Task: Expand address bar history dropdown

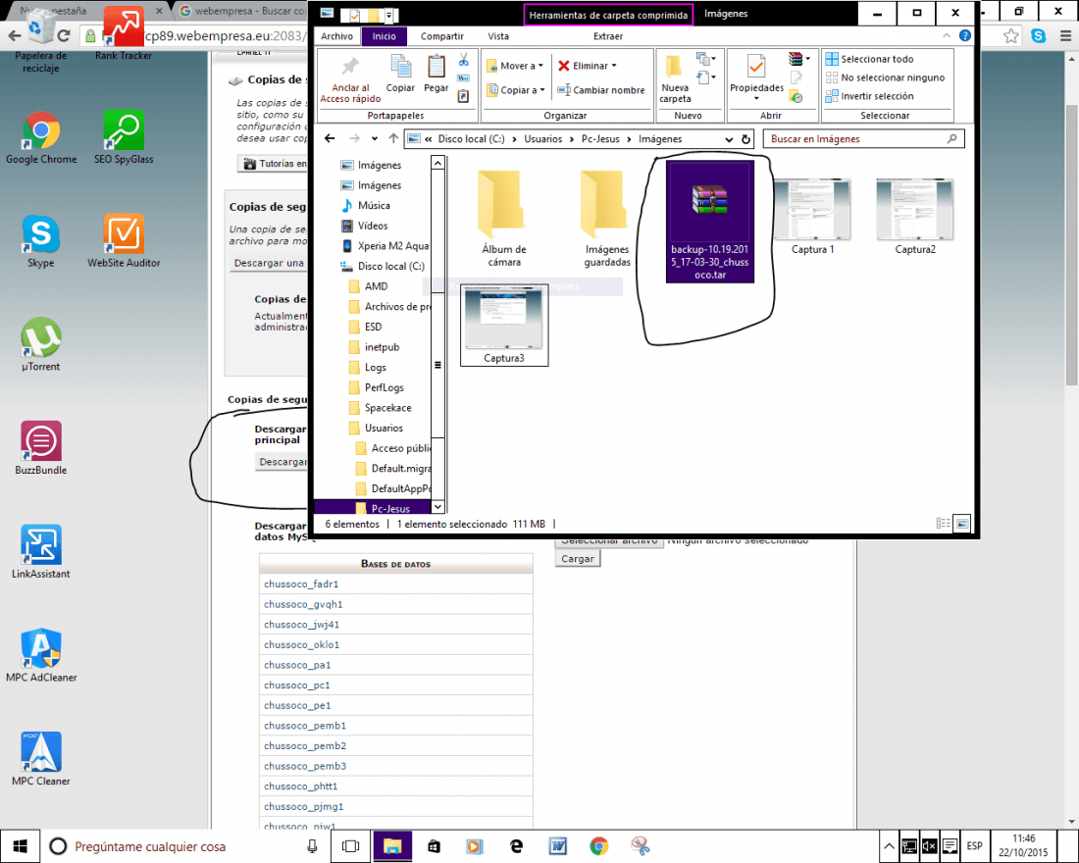Action: 729,139
